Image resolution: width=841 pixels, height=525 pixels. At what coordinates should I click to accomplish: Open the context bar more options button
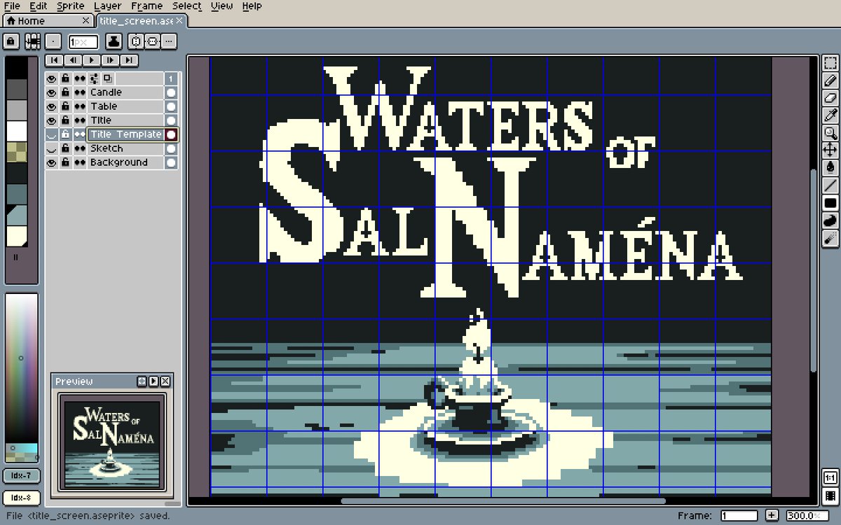point(169,41)
